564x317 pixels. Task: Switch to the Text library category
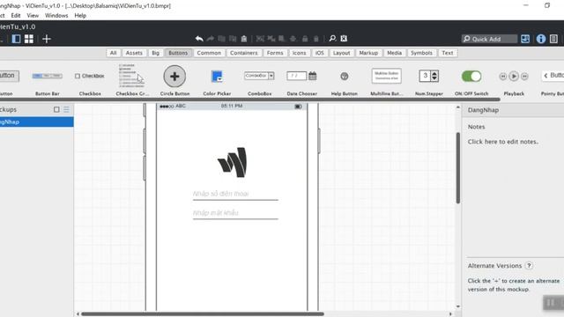coord(448,53)
